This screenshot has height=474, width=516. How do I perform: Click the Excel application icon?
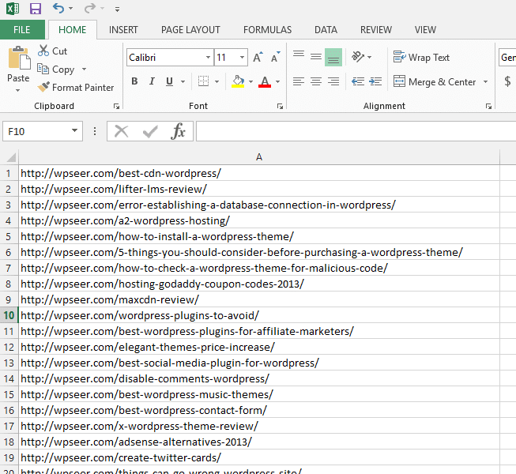tap(13, 8)
